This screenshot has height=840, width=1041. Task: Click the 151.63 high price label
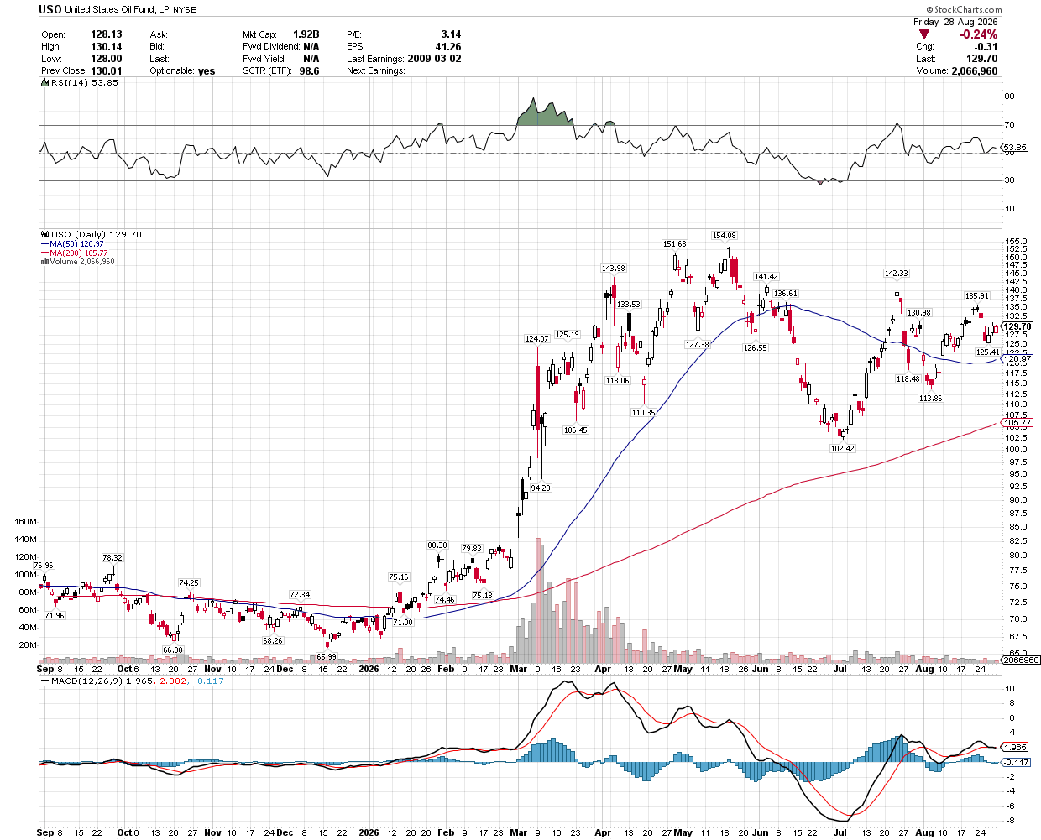tap(674, 244)
